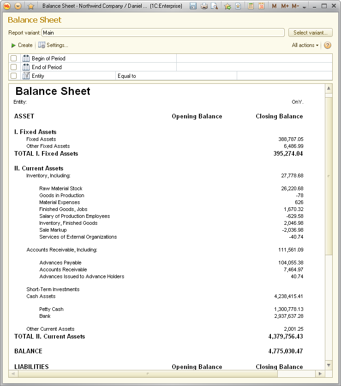Open the All actions dropdown
Image resolution: width=341 pixels, height=386 pixels.
[305, 45]
